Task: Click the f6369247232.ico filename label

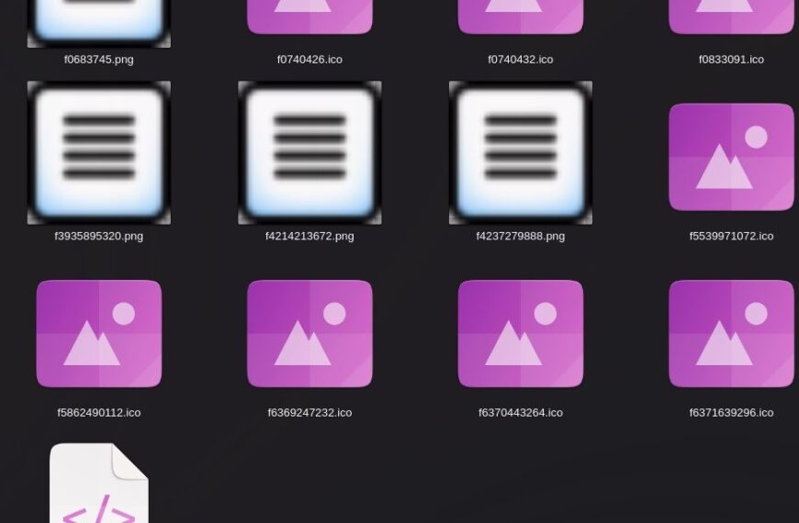Action: (309, 413)
